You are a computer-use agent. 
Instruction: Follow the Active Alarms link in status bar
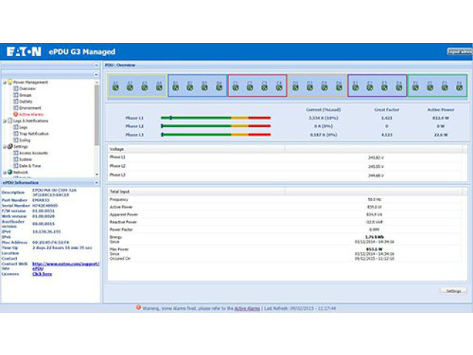pos(247,308)
